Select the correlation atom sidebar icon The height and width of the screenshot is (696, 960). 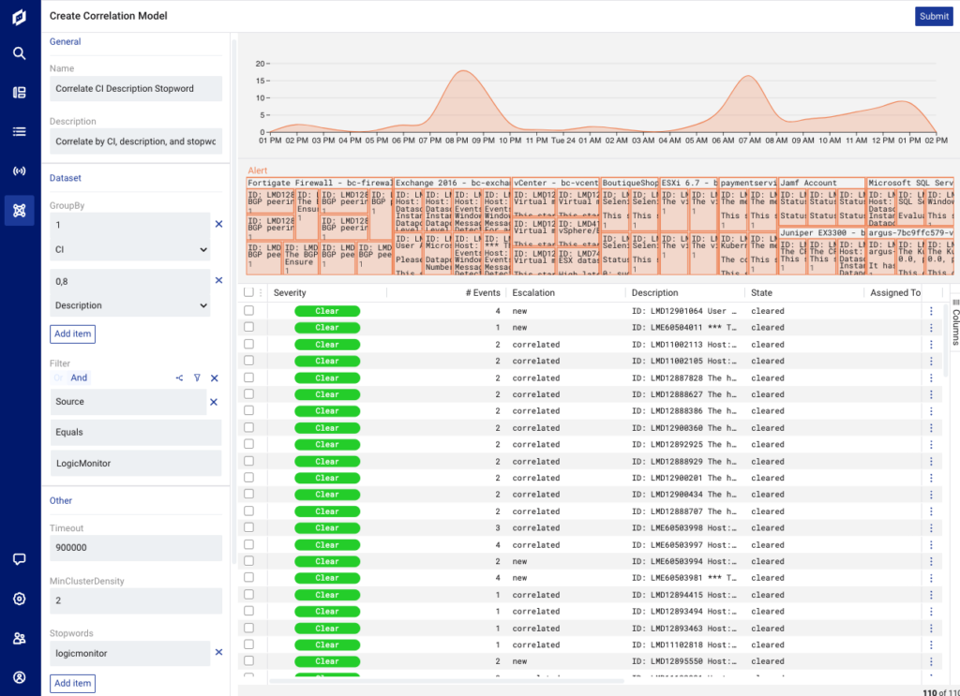pos(20,211)
